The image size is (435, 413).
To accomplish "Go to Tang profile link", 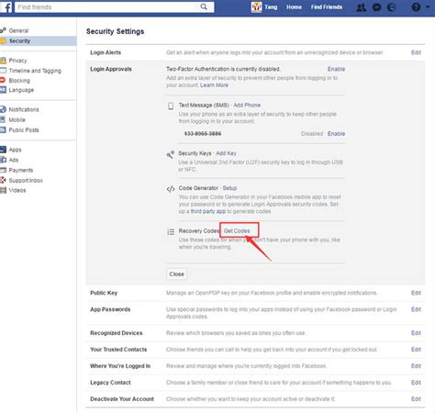I will coord(271,7).
